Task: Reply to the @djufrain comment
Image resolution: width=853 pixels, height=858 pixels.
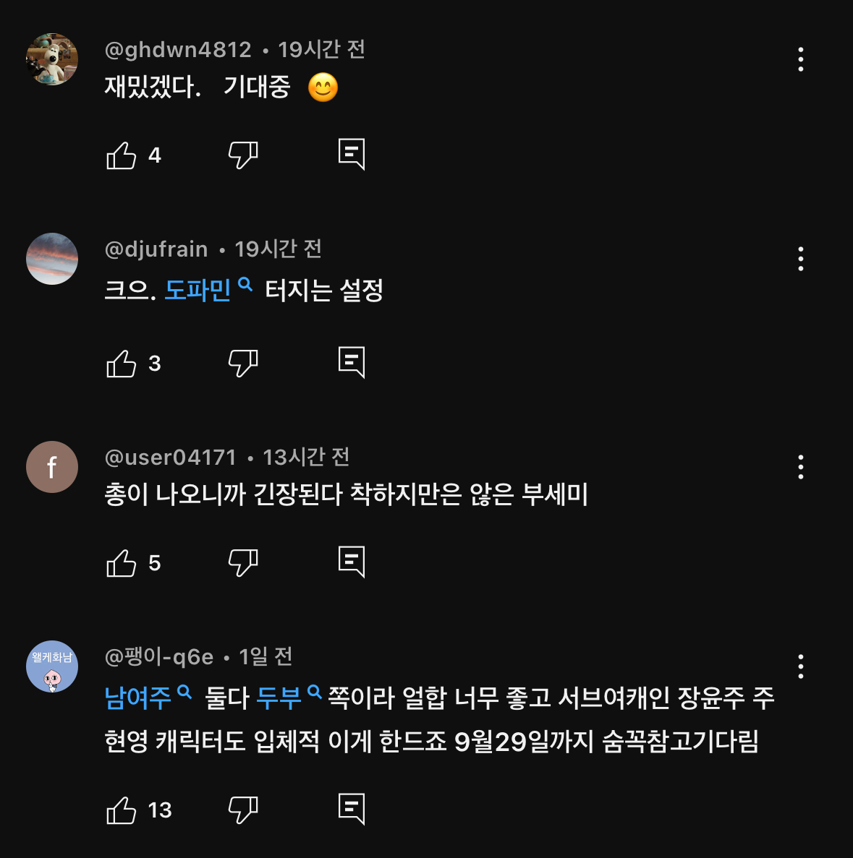Action: (x=352, y=362)
